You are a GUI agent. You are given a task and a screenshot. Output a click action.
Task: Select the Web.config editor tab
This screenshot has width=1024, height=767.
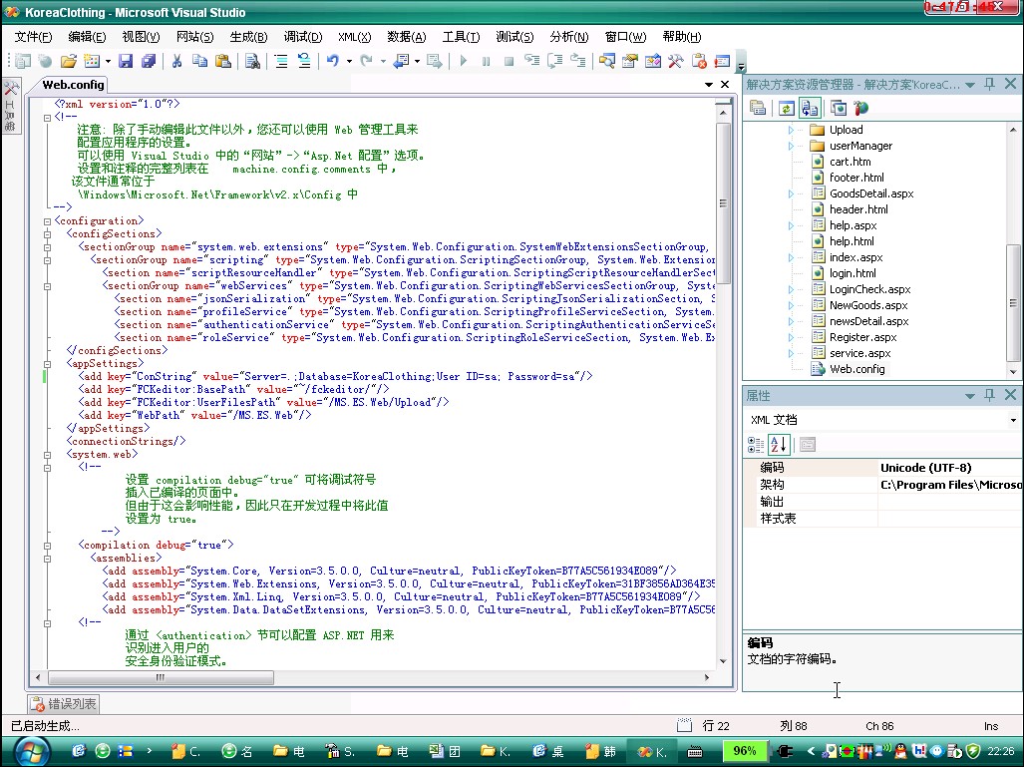pyautogui.click(x=73, y=85)
